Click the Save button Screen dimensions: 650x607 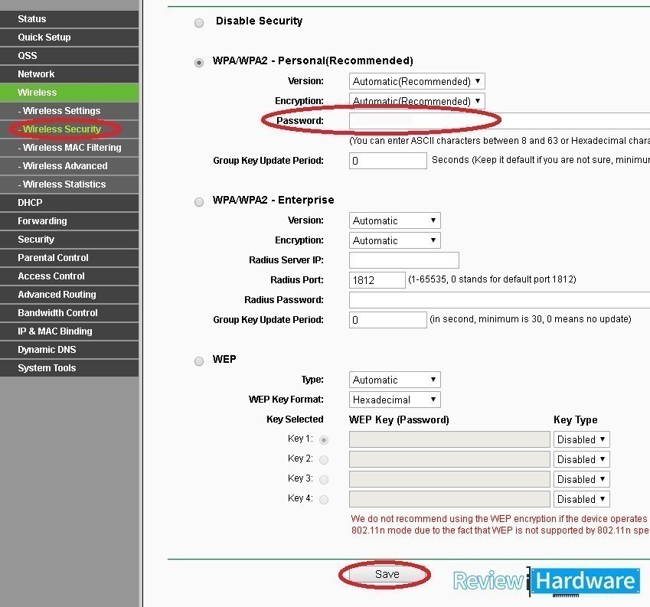(387, 574)
